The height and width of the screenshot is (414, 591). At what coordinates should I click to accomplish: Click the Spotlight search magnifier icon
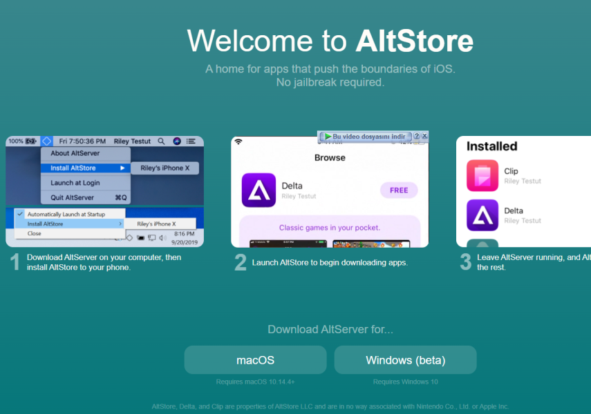(x=161, y=141)
